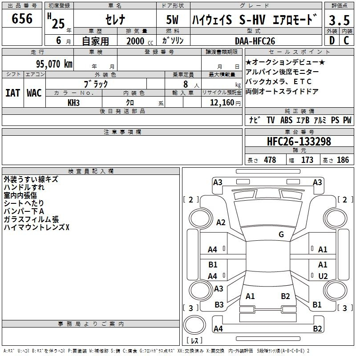Screen dimensions: 356x356
Task: Select the IAT shift type value
Action: [x=12, y=93]
